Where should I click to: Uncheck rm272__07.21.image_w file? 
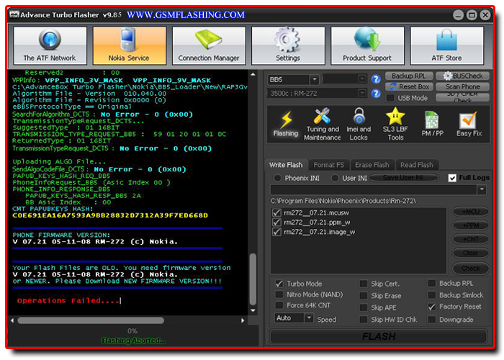point(276,232)
